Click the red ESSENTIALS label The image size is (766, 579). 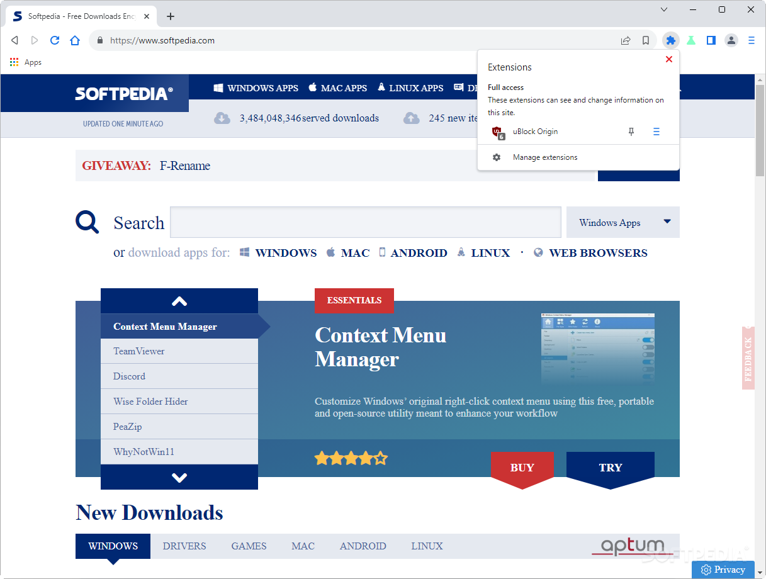pos(354,300)
